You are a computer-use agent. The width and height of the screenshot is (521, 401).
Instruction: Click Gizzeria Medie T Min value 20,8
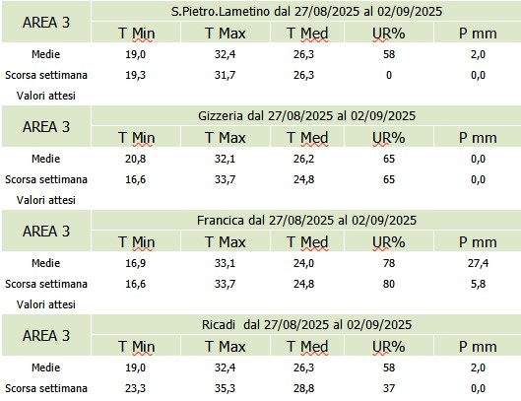click(x=136, y=159)
